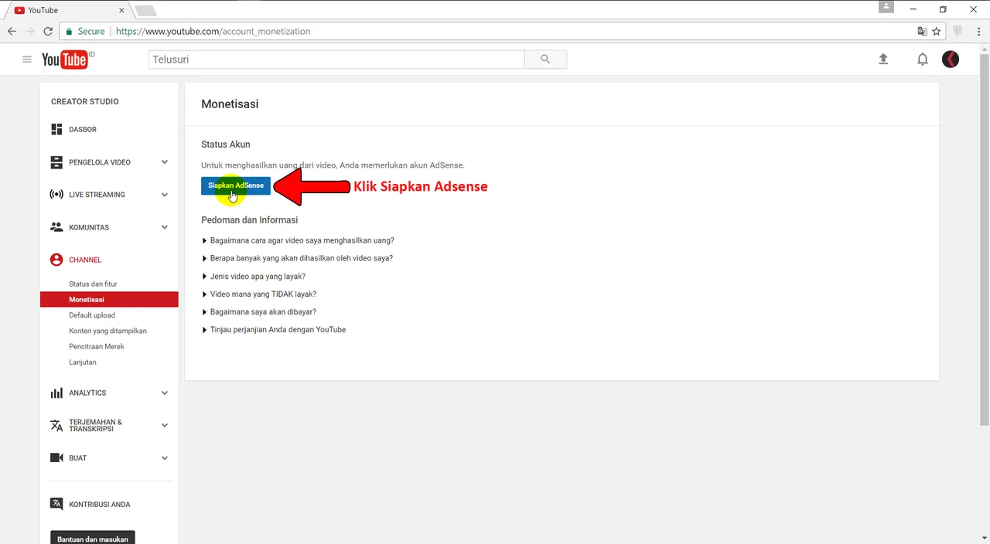Expand the Pengelola Video section
This screenshot has width=990, height=544.
165,162
